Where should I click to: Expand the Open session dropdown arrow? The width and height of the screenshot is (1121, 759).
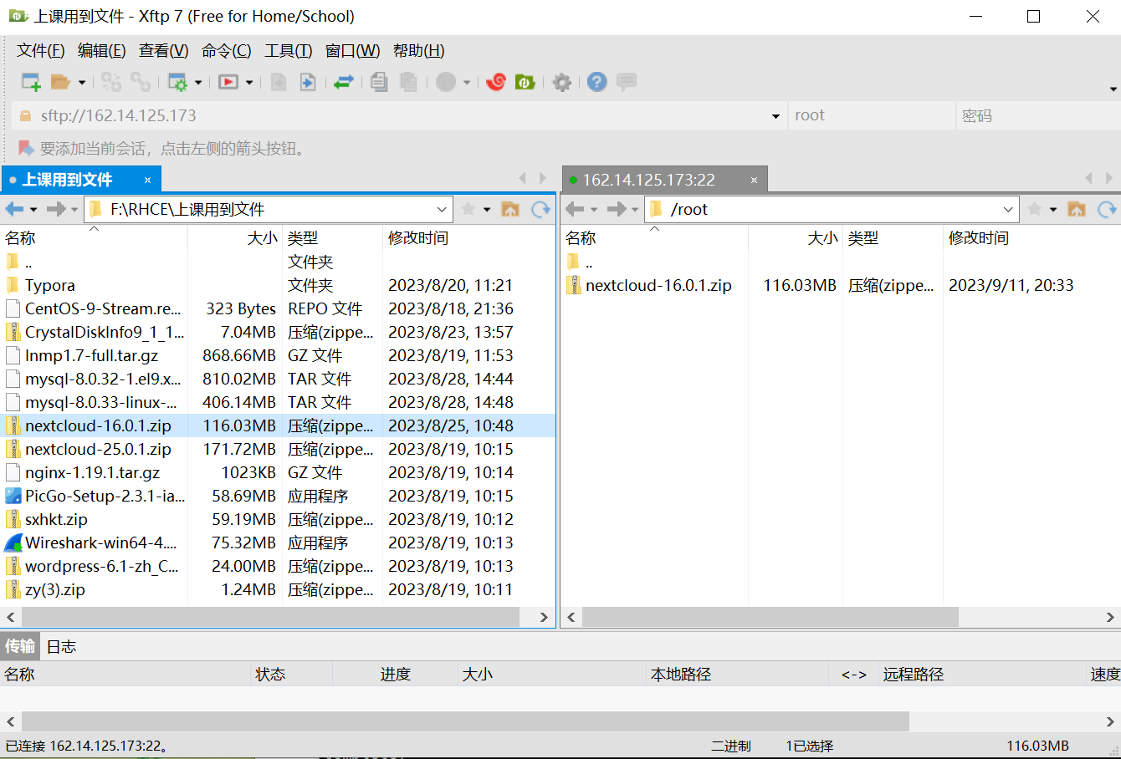coord(82,83)
